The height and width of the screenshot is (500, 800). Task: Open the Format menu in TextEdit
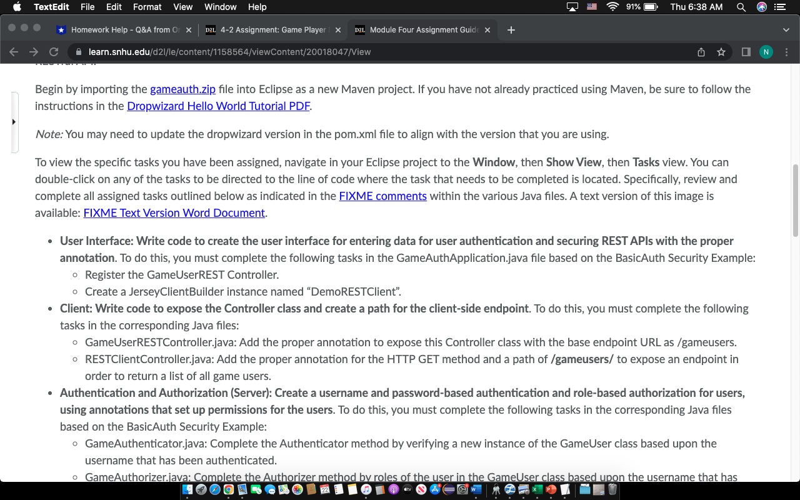147,7
